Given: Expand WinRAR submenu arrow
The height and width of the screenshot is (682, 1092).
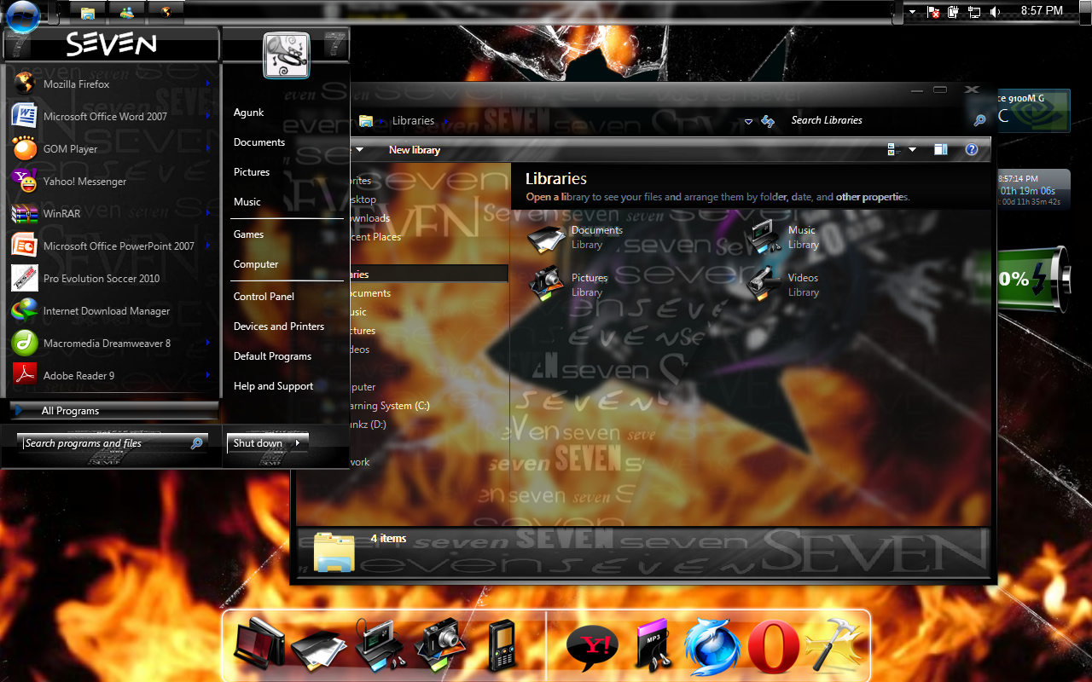Looking at the screenshot, I should [208, 213].
